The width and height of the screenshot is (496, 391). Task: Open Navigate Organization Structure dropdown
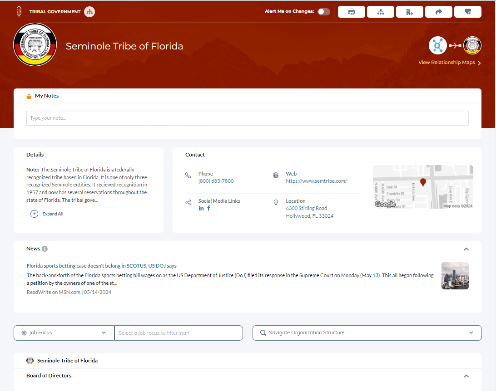[x=367, y=333]
